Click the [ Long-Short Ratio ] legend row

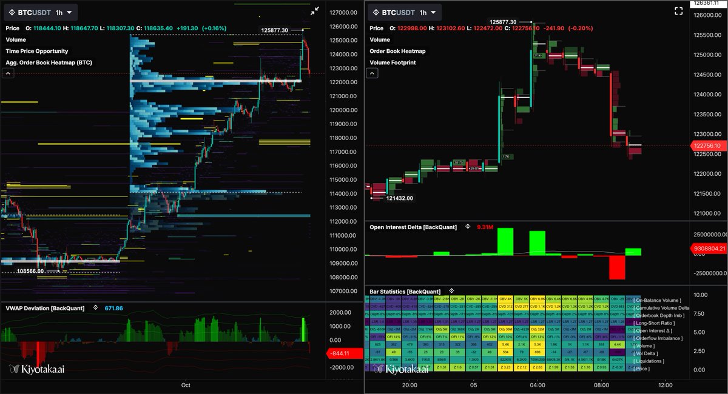(655, 323)
